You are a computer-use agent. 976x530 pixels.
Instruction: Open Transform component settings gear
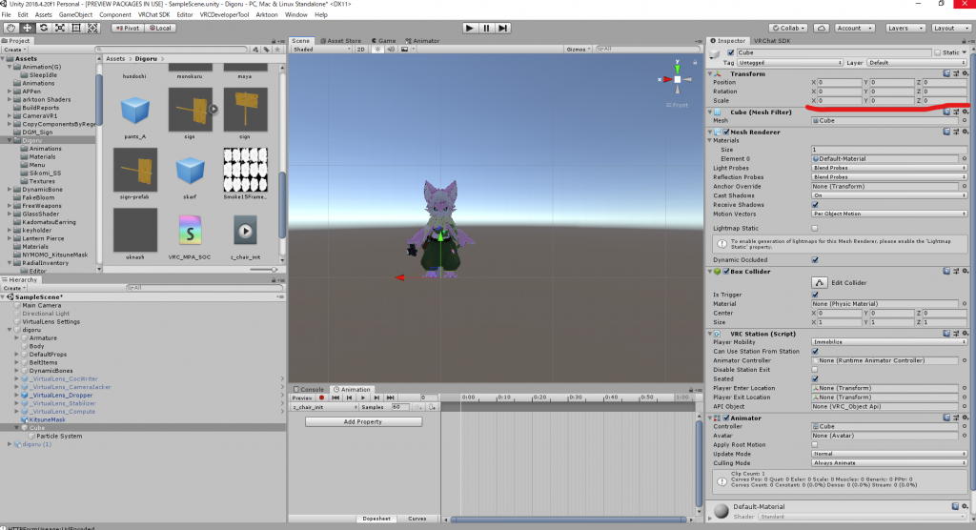click(x=966, y=73)
